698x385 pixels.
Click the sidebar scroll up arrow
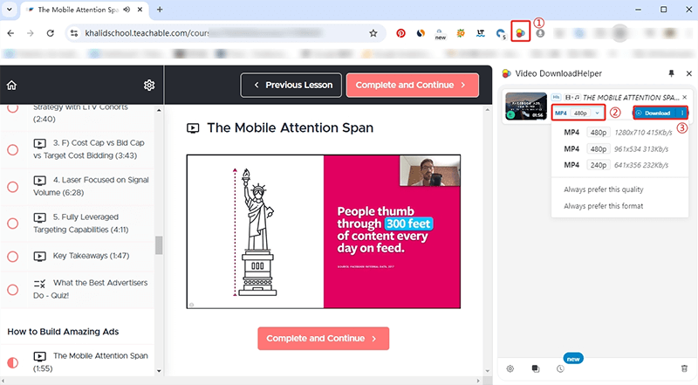tap(159, 110)
